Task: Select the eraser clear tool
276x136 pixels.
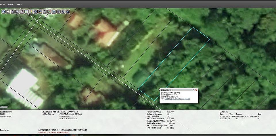Action: (22, 12)
